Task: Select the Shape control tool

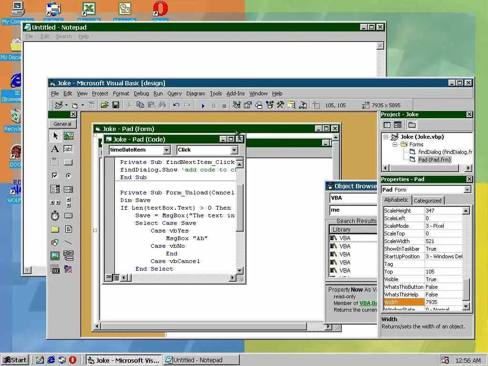Action: click(x=55, y=243)
